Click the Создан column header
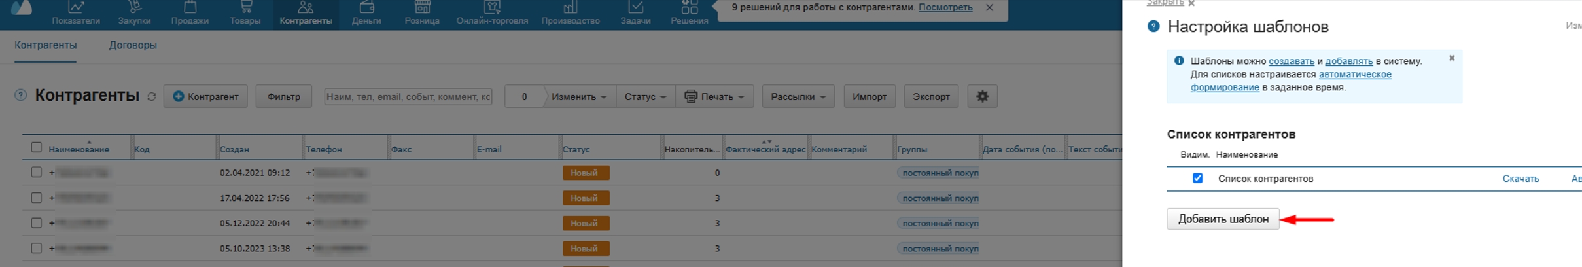The width and height of the screenshot is (1582, 267). (234, 149)
